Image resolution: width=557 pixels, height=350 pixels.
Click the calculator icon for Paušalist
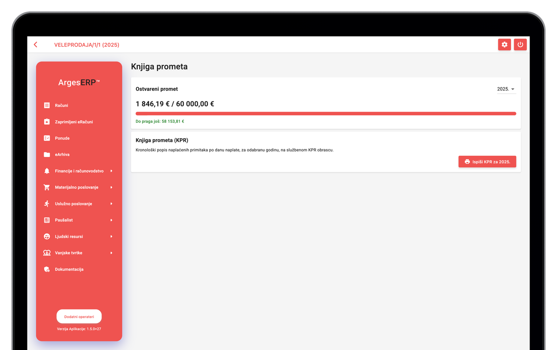coord(47,220)
